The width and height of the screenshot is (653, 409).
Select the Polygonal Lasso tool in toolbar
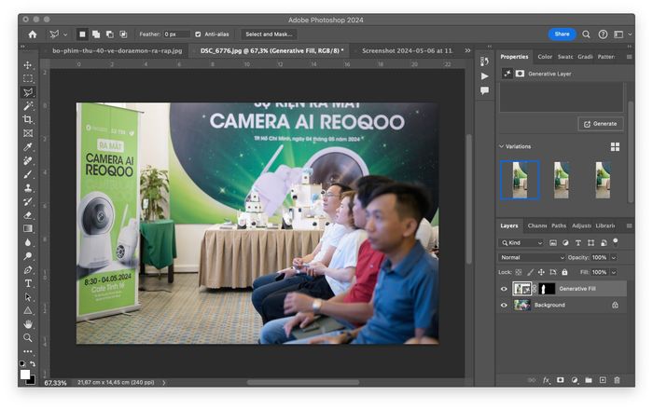coord(28,92)
